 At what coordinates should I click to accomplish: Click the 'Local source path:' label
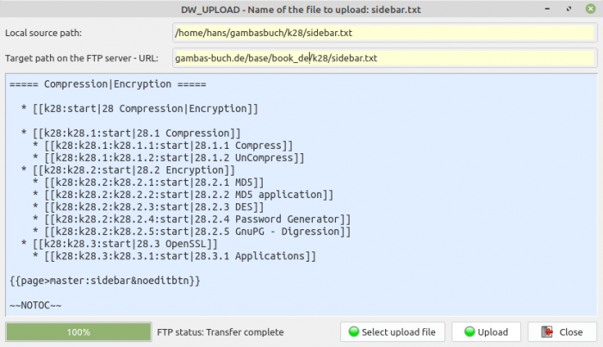click(x=43, y=34)
